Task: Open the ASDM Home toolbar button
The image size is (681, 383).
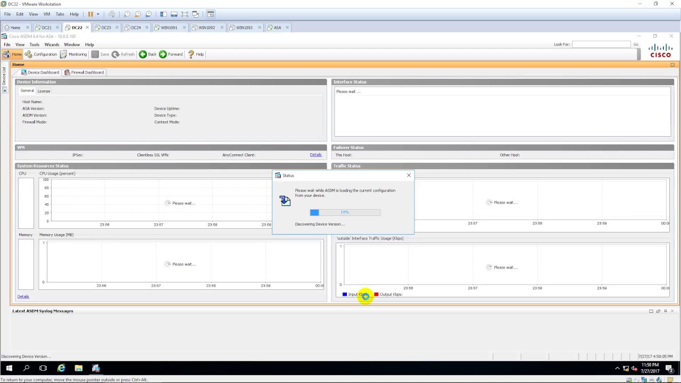Action: pos(12,54)
